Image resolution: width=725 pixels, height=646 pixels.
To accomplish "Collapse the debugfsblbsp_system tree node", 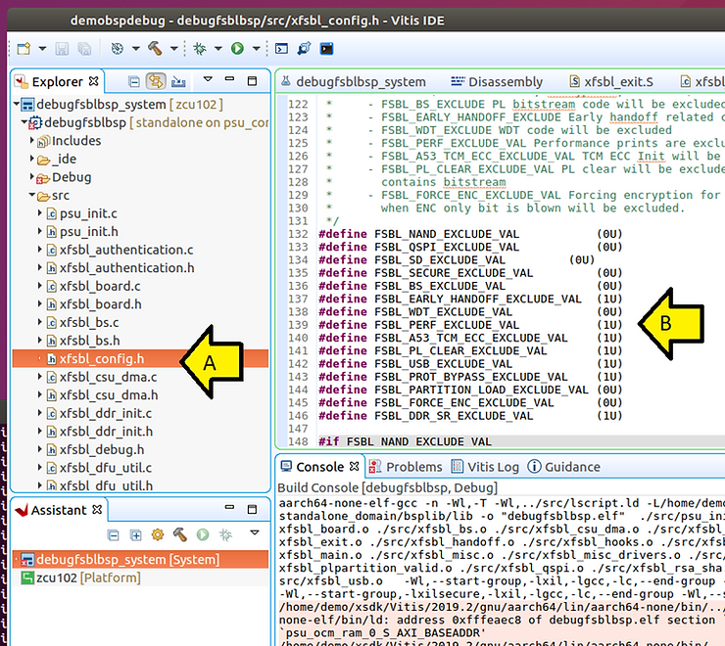I will tap(17, 104).
